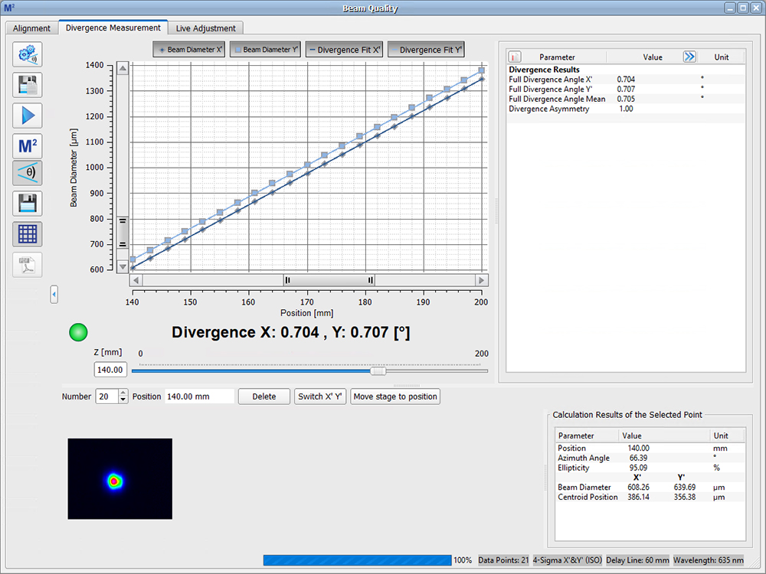This screenshot has width=766, height=574.
Task: Click the Position field 140.00 mm
Action: (199, 396)
